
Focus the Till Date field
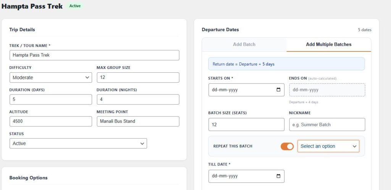(x=246, y=176)
